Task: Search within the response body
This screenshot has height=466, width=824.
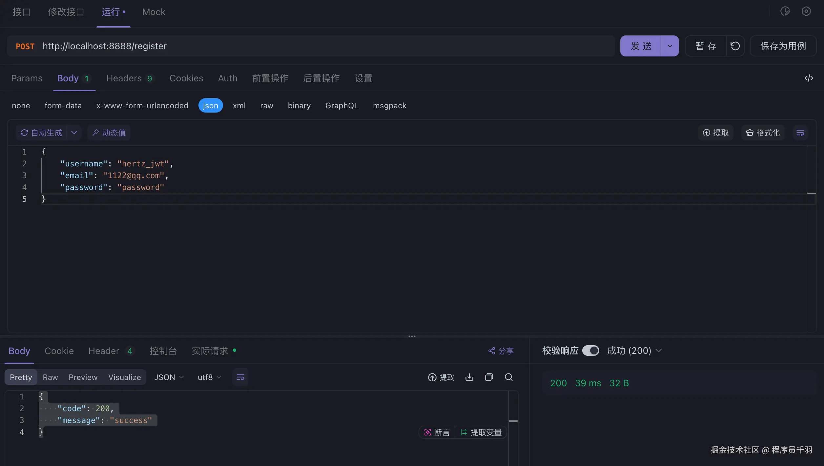Action: point(508,377)
